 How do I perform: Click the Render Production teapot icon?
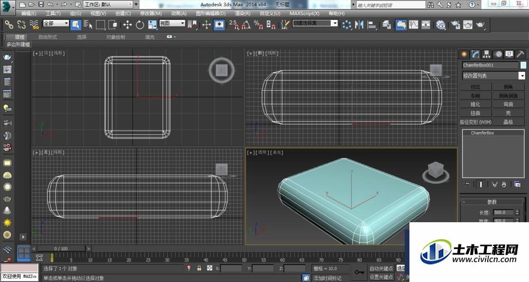coord(480,25)
